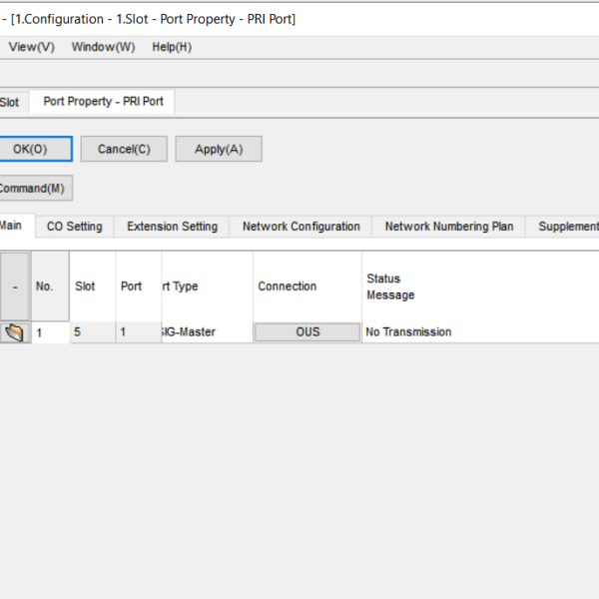This screenshot has height=599, width=599.
Task: Apply changes with the Apply(A) button
Action: click(x=218, y=149)
